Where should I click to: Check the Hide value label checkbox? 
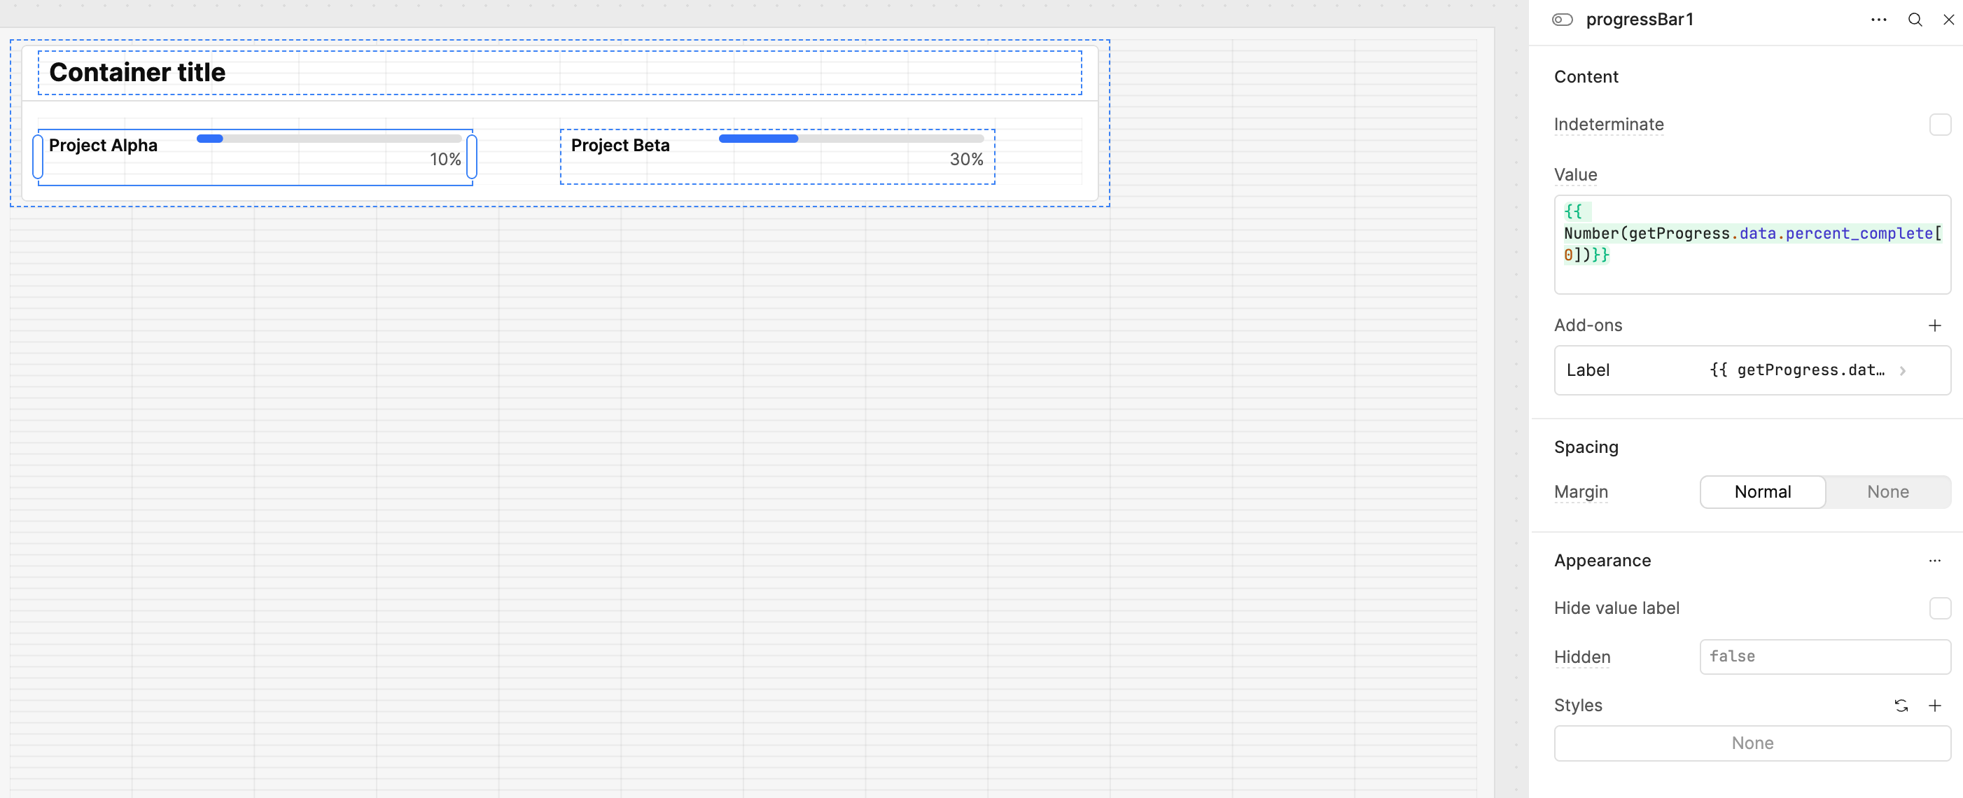coord(1939,608)
